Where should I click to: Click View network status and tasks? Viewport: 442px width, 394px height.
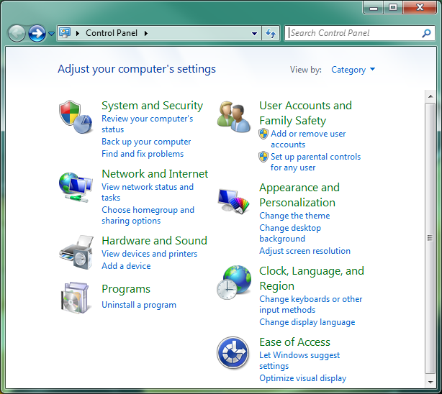[148, 193]
